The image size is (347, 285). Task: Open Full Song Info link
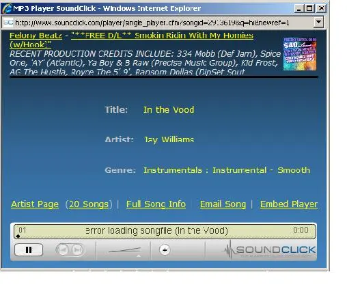156,204
